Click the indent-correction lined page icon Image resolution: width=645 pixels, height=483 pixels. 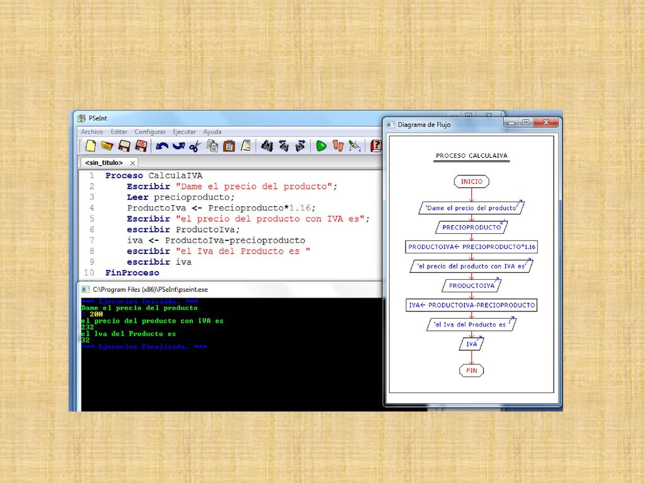[246, 146]
